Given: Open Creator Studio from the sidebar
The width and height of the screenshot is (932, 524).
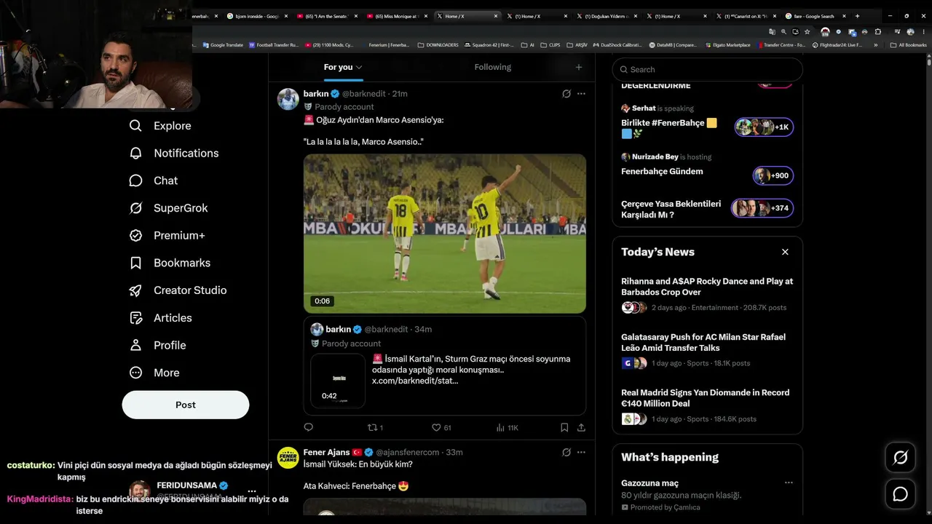Looking at the screenshot, I should (x=177, y=290).
